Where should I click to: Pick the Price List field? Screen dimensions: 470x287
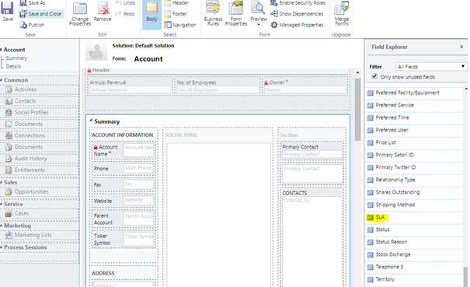point(381,142)
